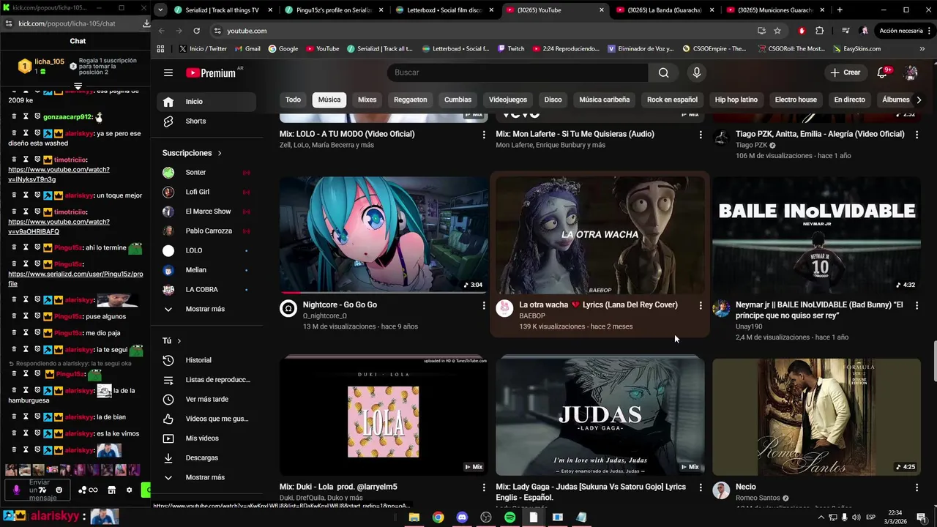Expand the Tú section chevron
The height and width of the screenshot is (527, 937).
click(x=179, y=341)
